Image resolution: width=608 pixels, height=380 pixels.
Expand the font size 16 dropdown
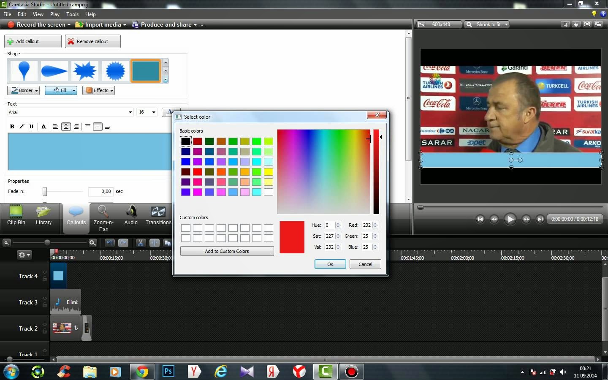[x=154, y=112]
